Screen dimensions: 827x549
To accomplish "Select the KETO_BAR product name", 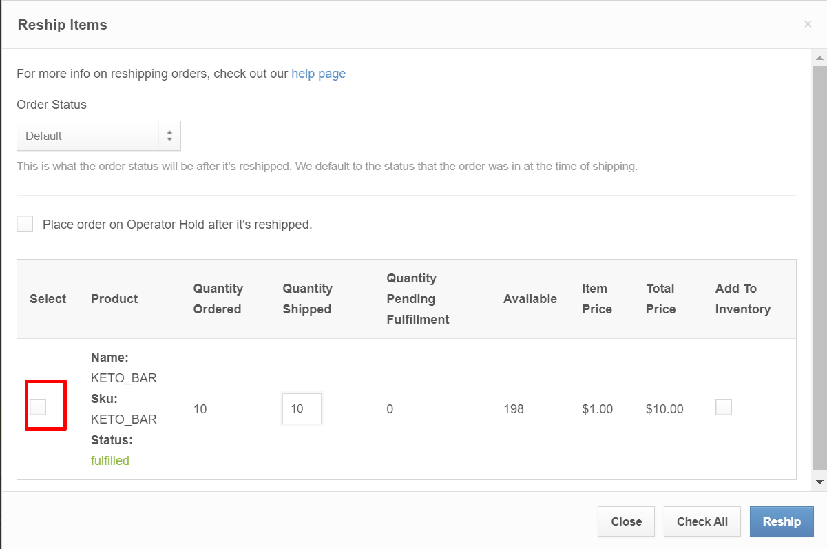I will (x=124, y=377).
